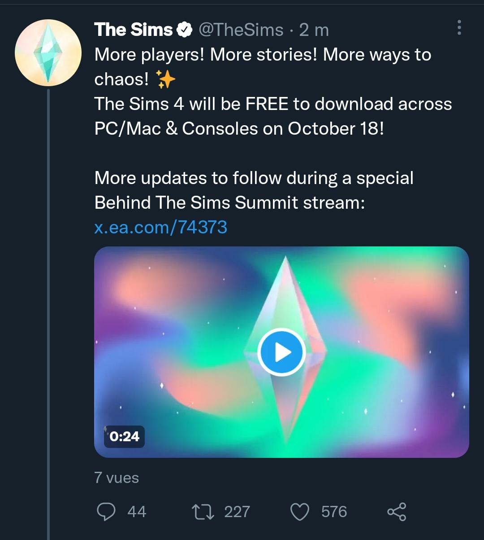Click the reply speech bubble icon

(106, 512)
